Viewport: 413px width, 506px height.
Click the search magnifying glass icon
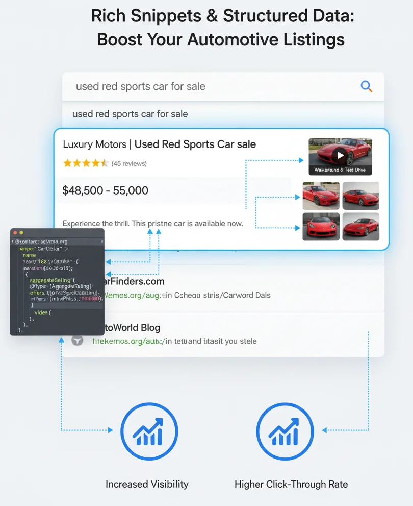point(367,87)
